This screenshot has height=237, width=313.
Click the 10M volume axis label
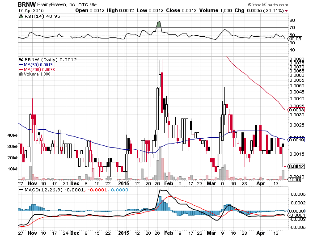click(12, 169)
